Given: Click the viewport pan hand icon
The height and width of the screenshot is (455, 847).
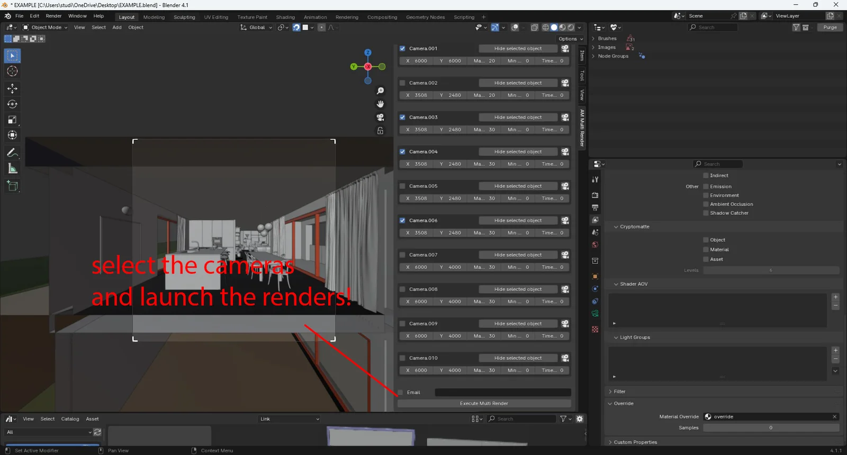Looking at the screenshot, I should tap(380, 104).
